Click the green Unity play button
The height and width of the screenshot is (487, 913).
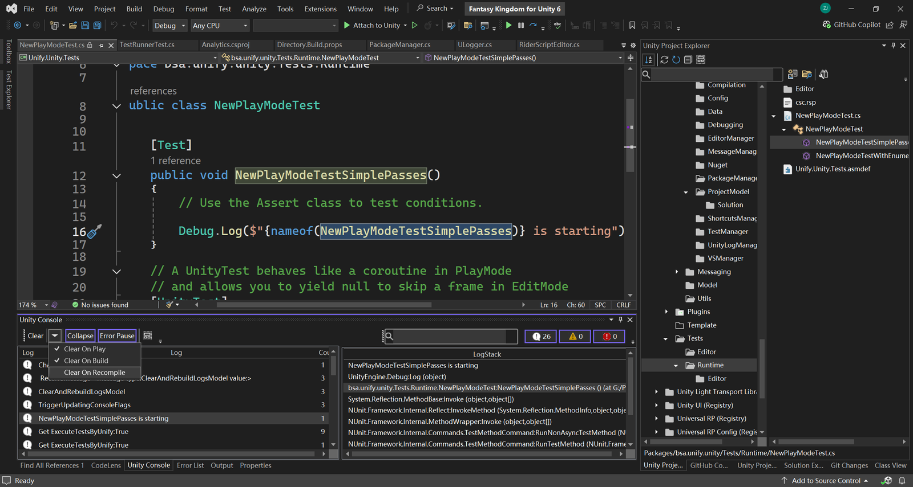[x=508, y=25]
